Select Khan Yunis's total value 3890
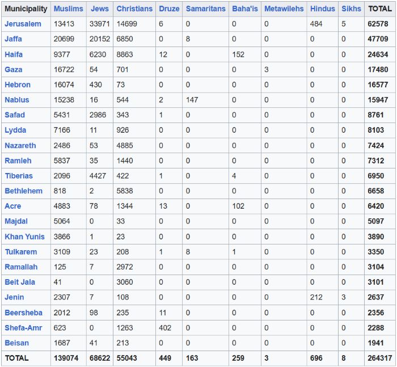 (375, 237)
